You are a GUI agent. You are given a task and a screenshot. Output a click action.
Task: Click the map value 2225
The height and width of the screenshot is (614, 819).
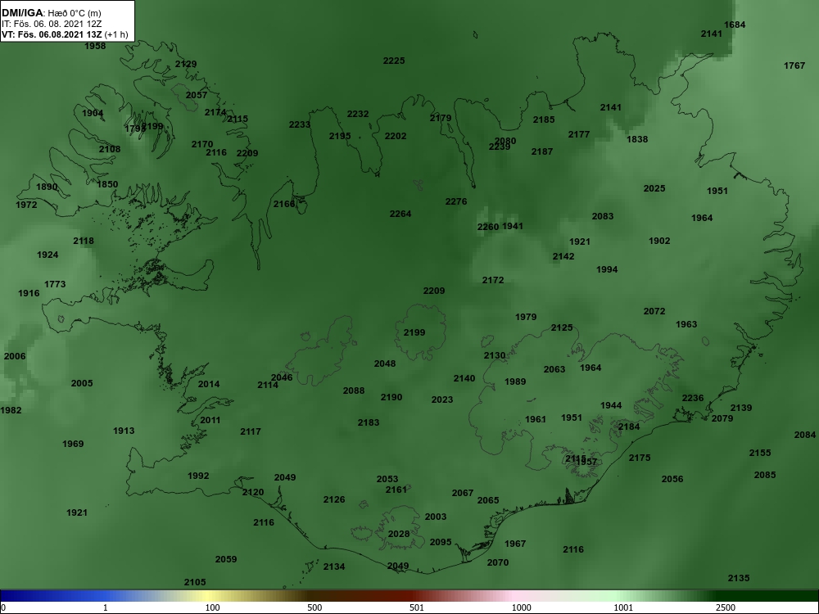tap(394, 61)
